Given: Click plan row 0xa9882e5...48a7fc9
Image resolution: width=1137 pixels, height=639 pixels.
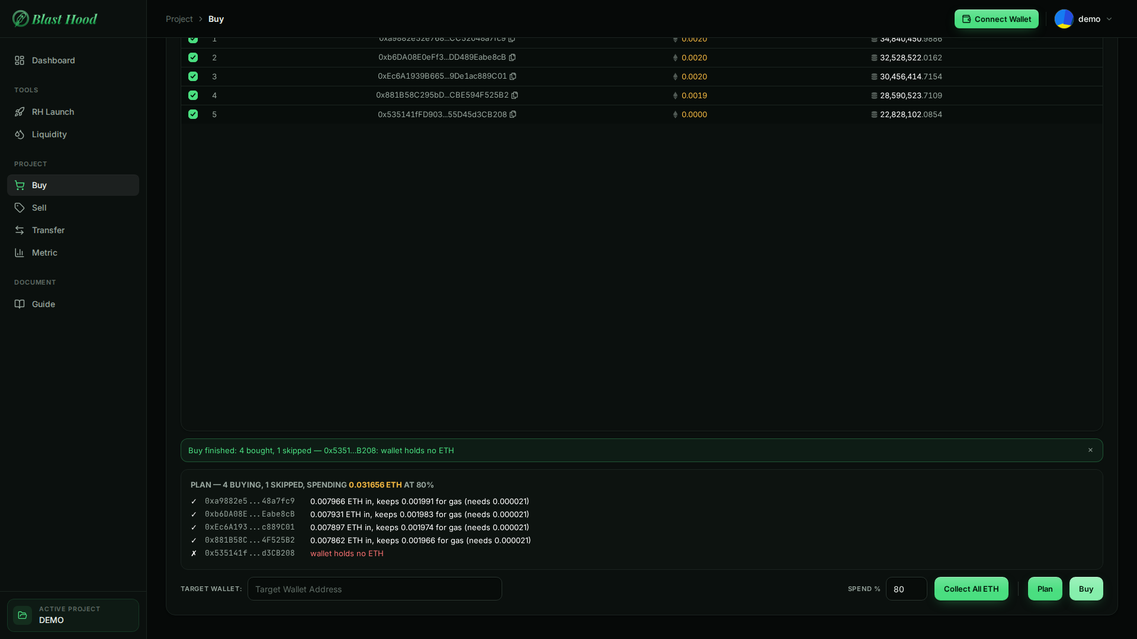Looking at the screenshot, I should point(359,501).
